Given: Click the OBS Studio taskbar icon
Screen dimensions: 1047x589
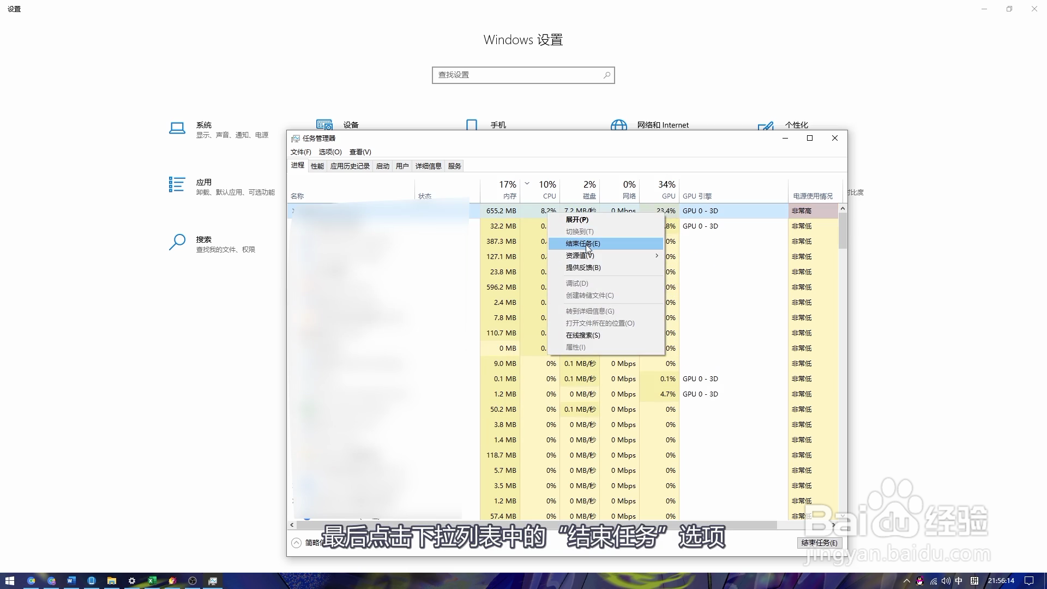Looking at the screenshot, I should (x=192, y=581).
